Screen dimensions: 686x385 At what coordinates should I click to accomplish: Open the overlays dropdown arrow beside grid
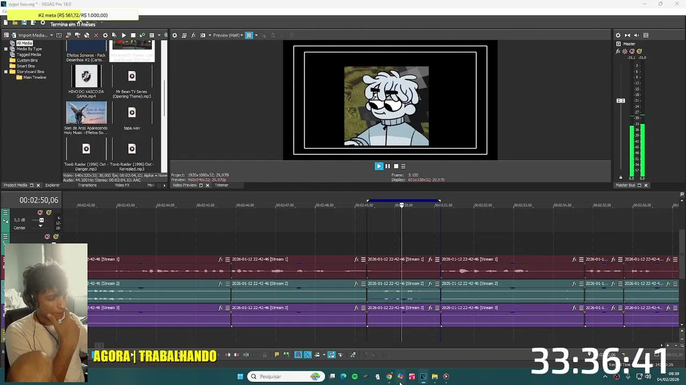[x=256, y=35]
